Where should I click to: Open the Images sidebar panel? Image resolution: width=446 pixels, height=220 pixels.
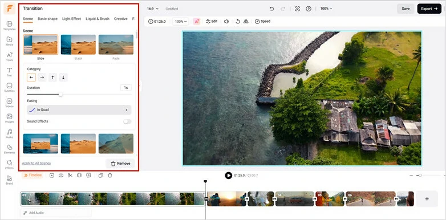(x=9, y=118)
